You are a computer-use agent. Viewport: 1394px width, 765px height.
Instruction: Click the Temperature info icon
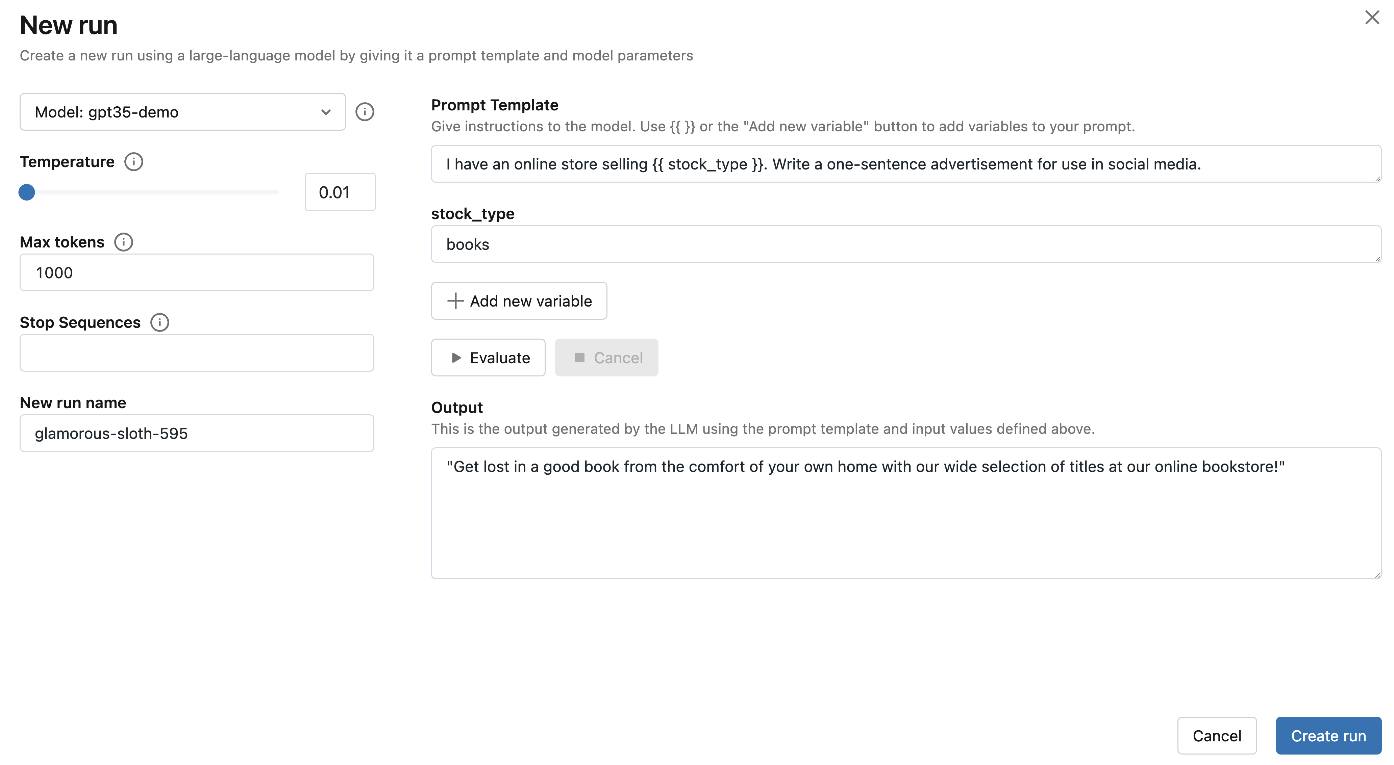[134, 162]
